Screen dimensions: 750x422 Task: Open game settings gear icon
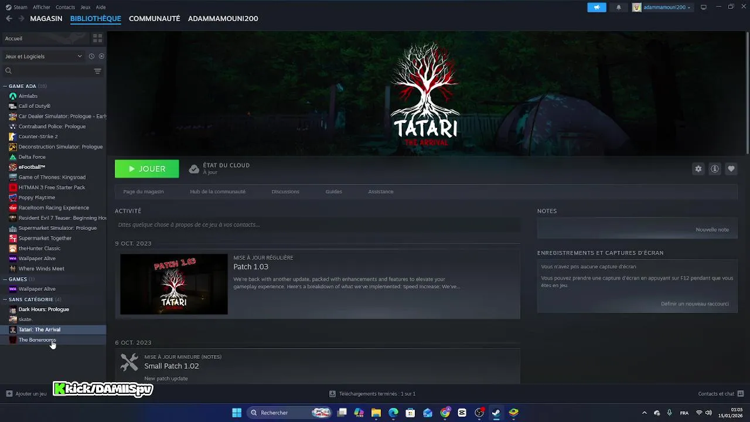(698, 169)
